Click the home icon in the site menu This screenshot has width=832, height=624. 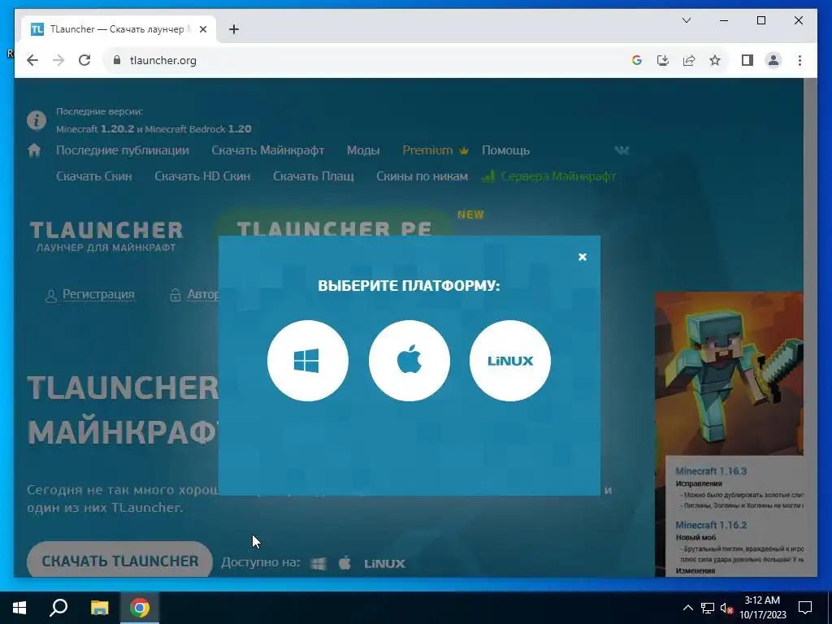point(34,150)
